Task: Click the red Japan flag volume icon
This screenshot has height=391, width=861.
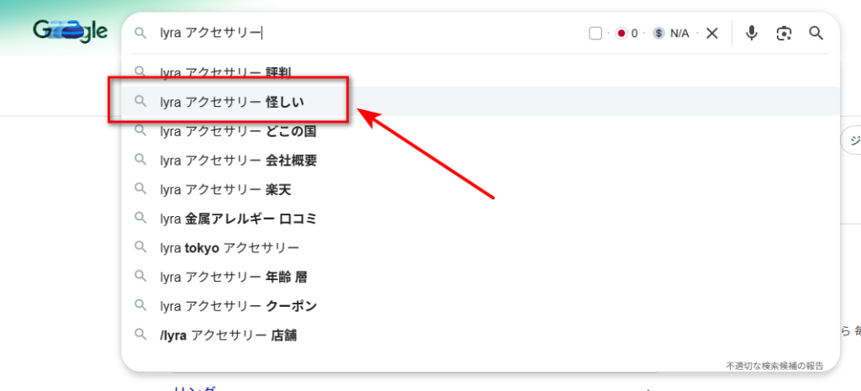Action: 622,33
